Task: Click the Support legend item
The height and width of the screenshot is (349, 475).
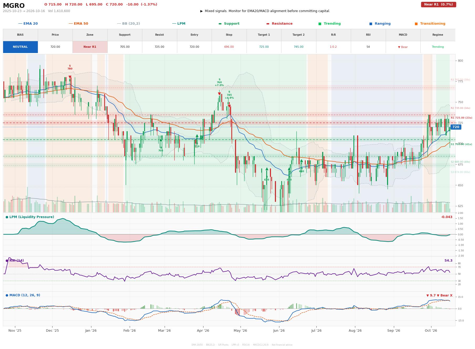Action: click(229, 24)
